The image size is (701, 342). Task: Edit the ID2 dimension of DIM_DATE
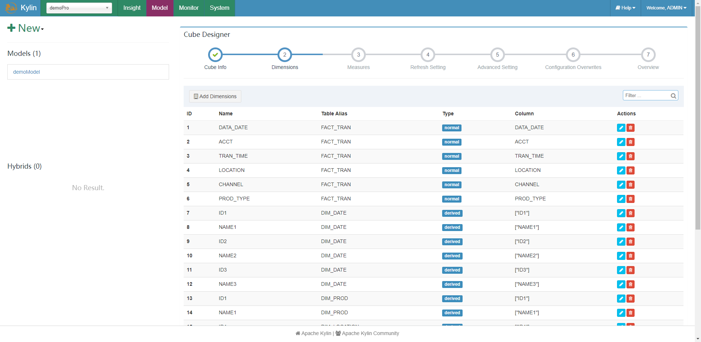click(621, 242)
